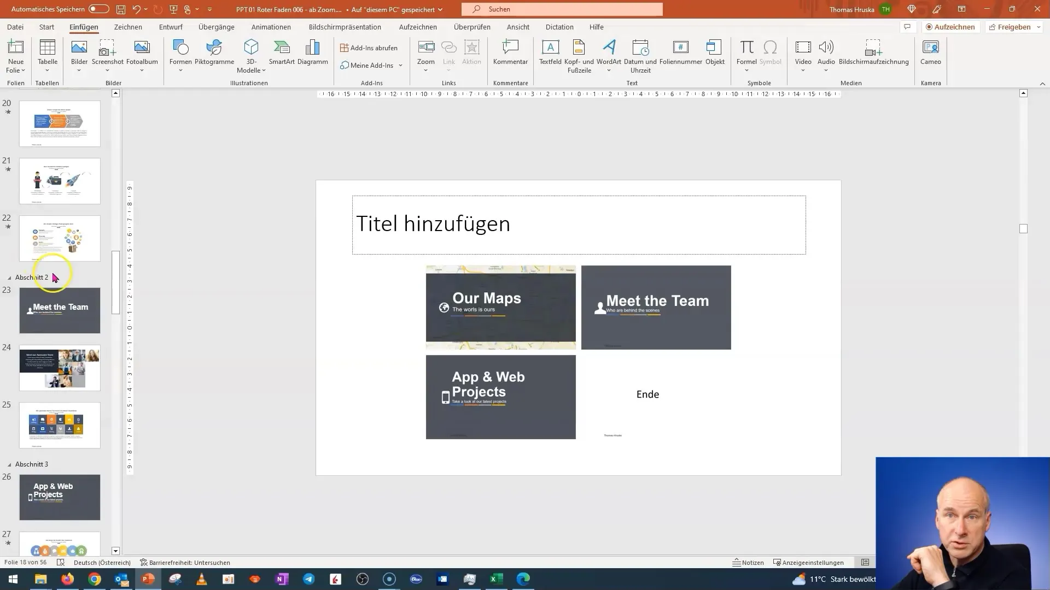The height and width of the screenshot is (590, 1050).
Task: Toggle Automatisches Speichern switch
Action: pos(99,9)
